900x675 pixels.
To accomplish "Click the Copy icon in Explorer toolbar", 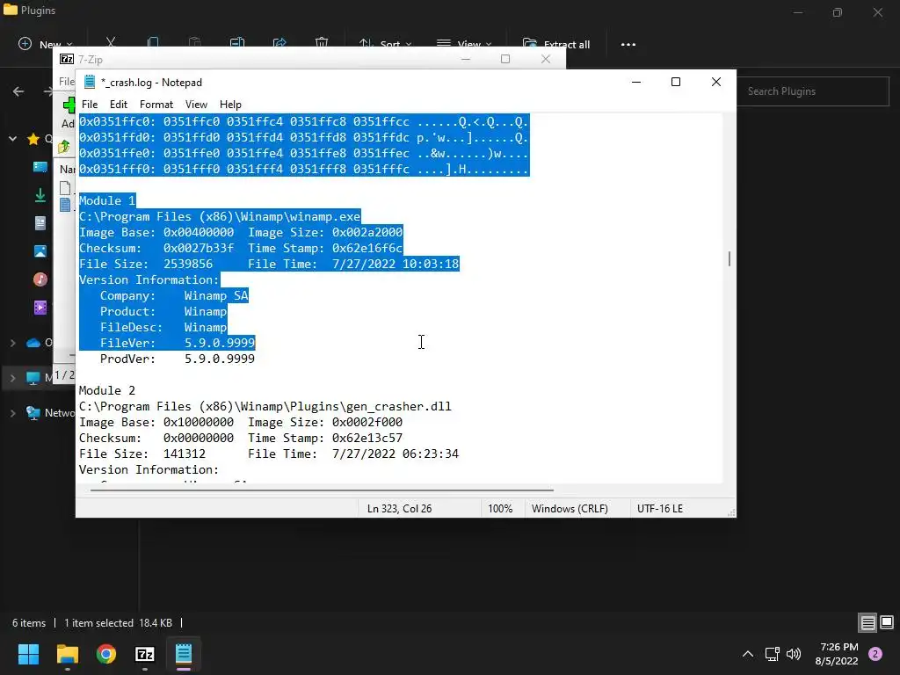I will [153, 43].
